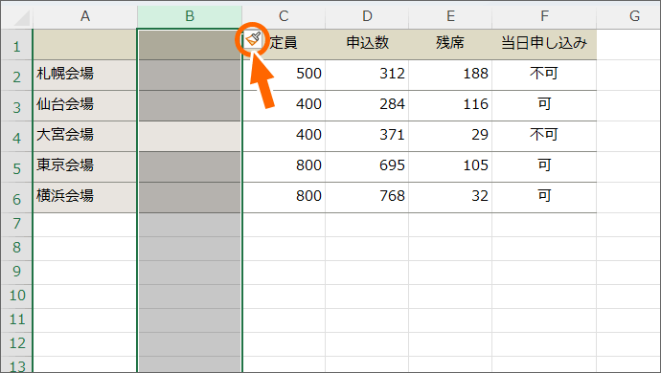The width and height of the screenshot is (661, 373).
Task: Select column B header
Action: [190, 16]
